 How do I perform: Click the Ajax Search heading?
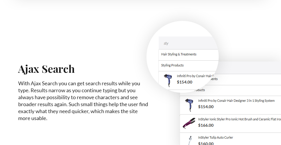(x=46, y=69)
